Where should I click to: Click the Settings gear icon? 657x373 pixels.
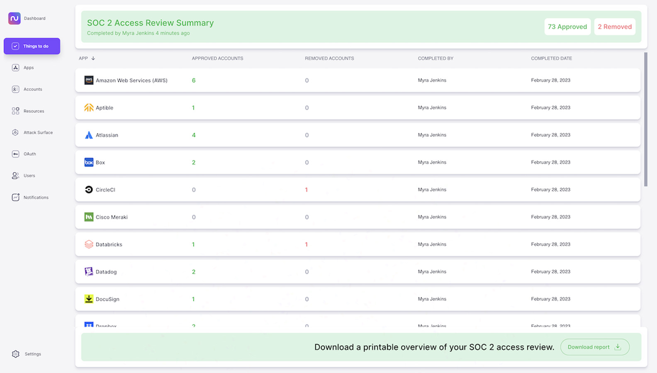[16, 354]
